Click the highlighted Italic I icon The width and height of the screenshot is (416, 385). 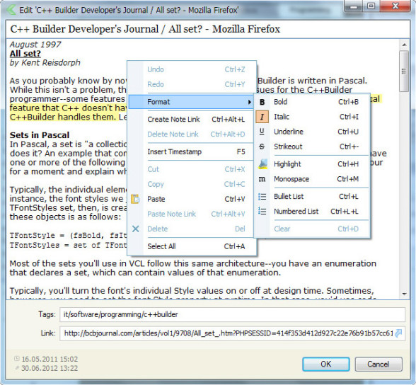pyautogui.click(x=262, y=117)
